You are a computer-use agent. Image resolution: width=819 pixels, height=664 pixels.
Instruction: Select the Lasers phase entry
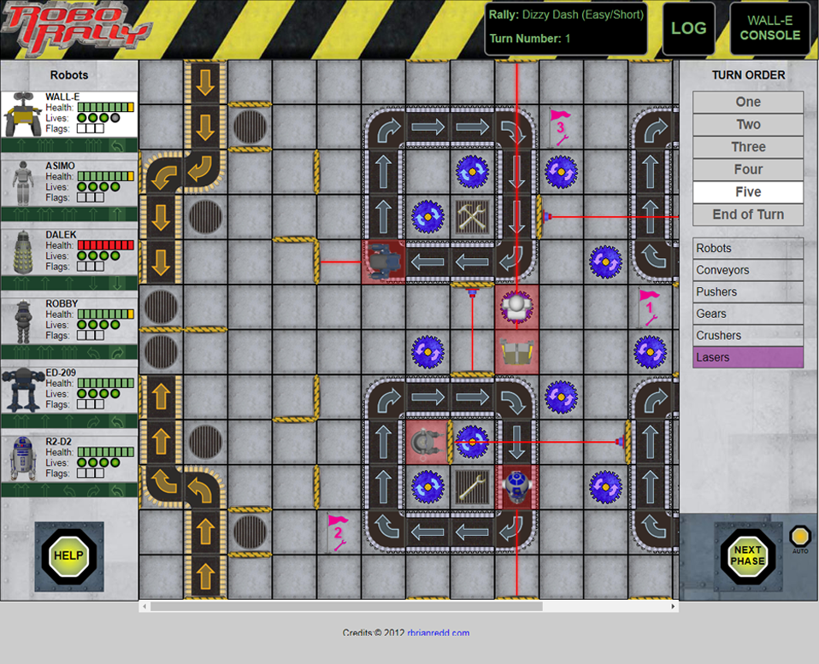click(x=748, y=357)
